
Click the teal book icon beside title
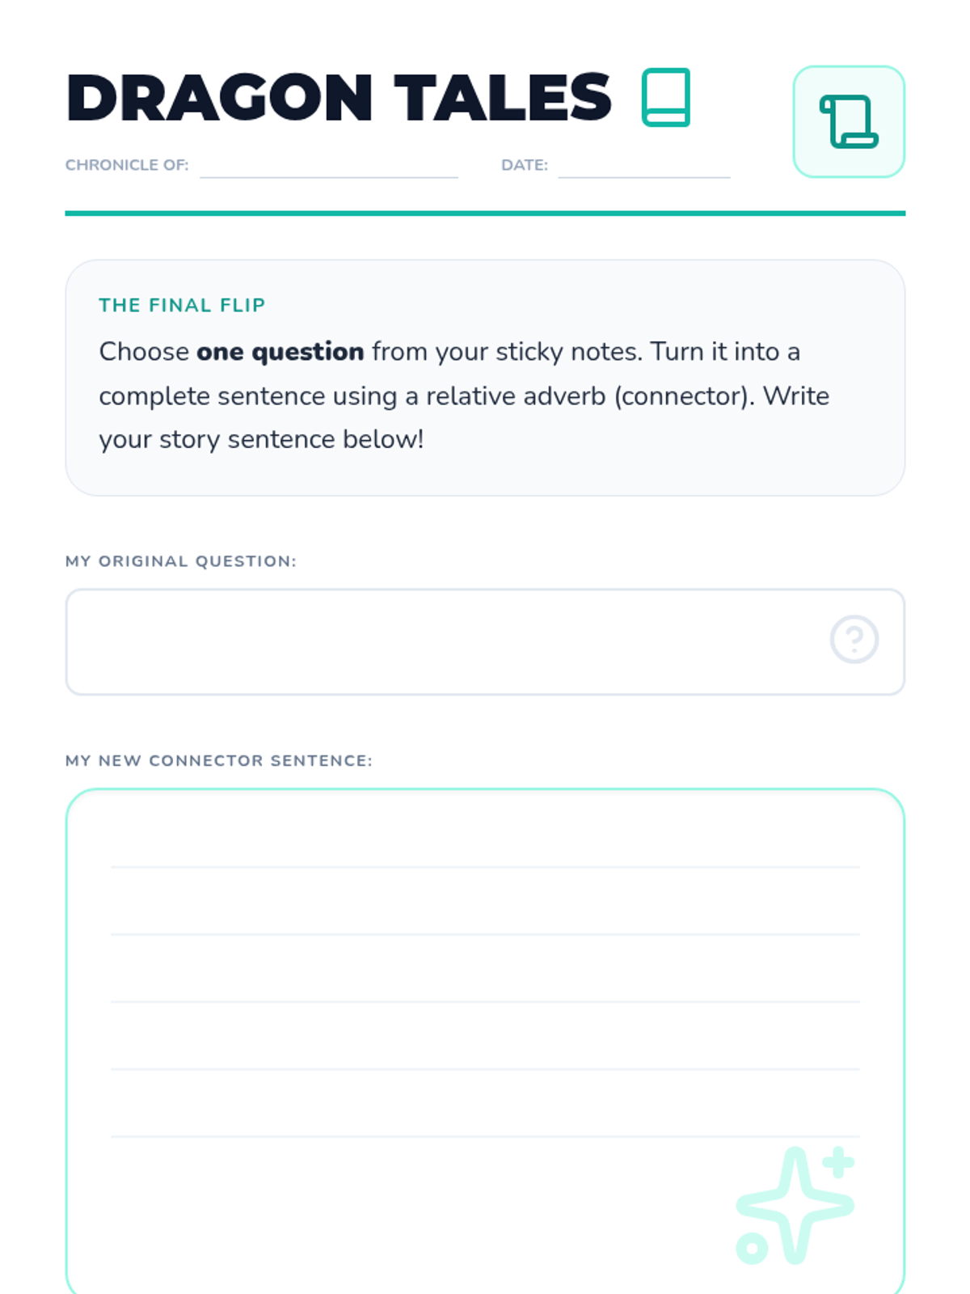coord(665,97)
